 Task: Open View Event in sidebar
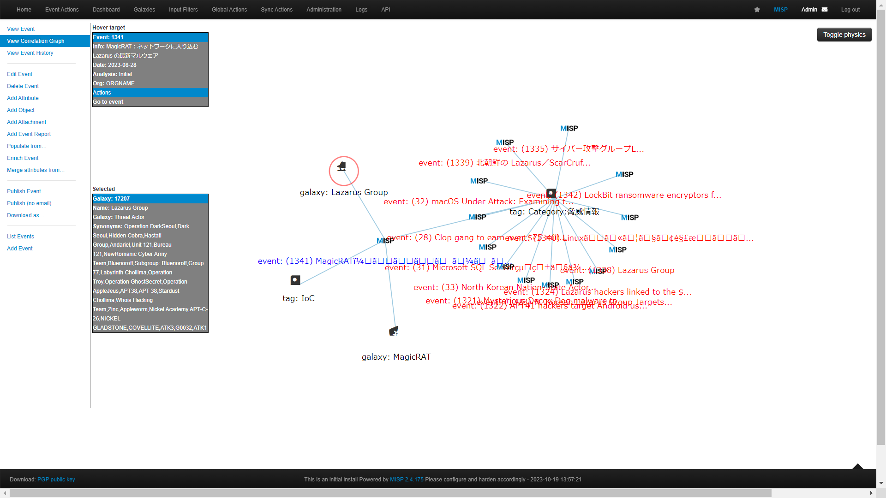21,29
